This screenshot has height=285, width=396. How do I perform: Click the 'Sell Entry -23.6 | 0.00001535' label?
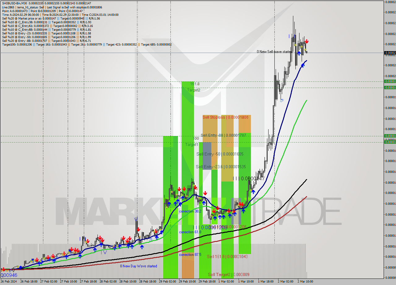coord(221,167)
